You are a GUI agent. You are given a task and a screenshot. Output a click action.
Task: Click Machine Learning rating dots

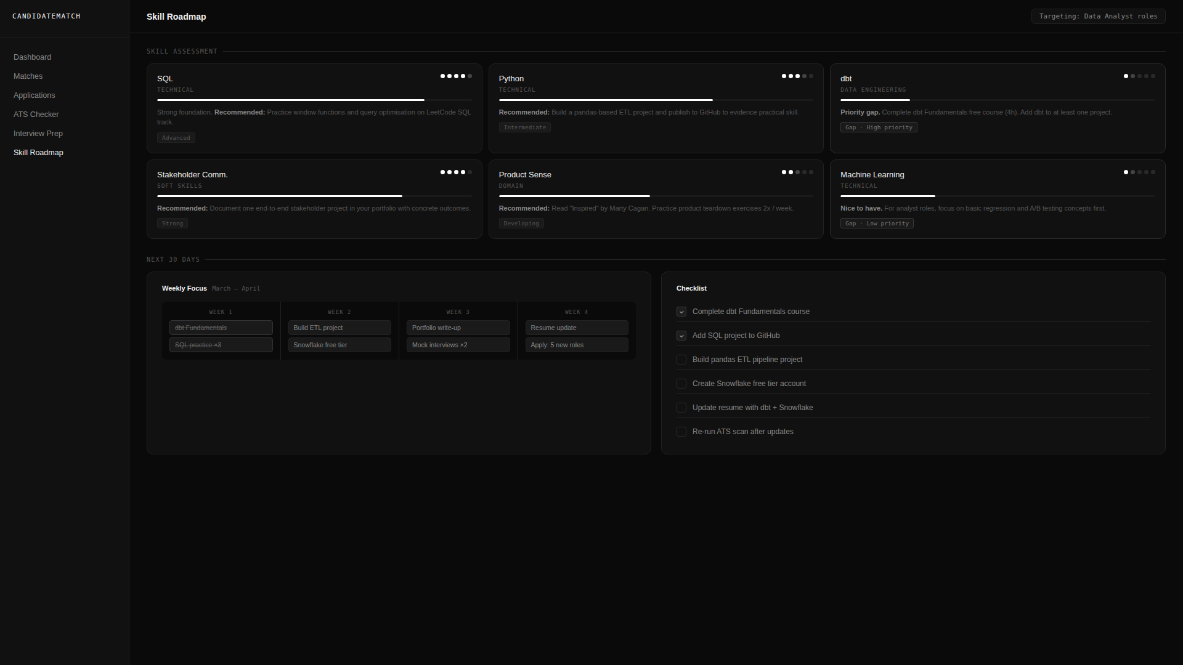coord(1139,172)
